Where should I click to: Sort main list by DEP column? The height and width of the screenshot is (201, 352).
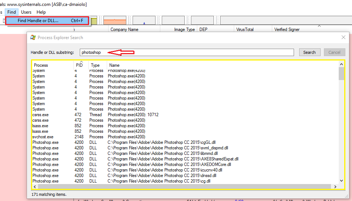215,30
